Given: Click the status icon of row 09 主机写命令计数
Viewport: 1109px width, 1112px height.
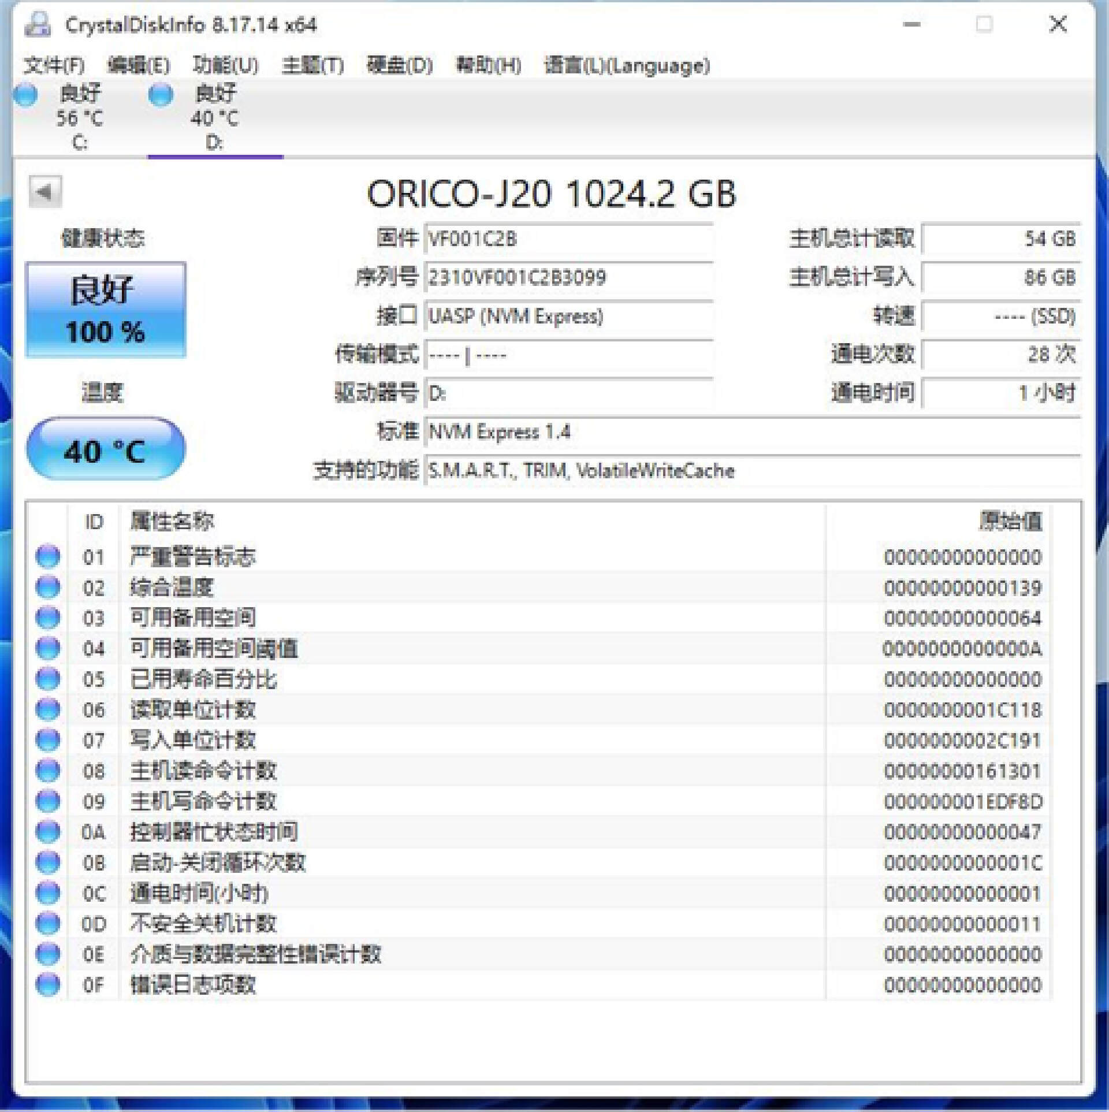Looking at the screenshot, I should click(x=48, y=801).
